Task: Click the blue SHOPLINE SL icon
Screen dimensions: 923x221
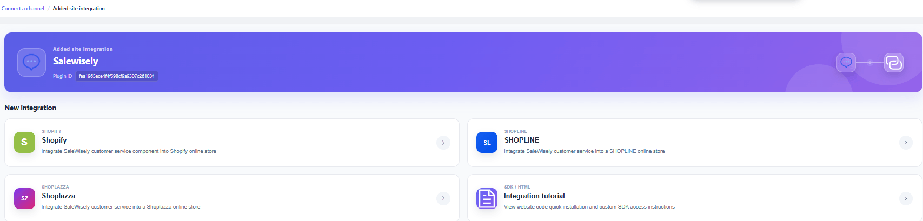Action: [487, 142]
